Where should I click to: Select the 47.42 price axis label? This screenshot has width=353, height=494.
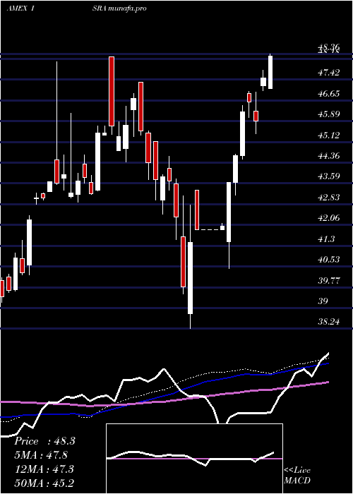coord(329,73)
